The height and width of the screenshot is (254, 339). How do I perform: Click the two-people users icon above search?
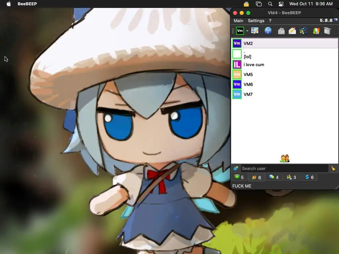coord(285,158)
